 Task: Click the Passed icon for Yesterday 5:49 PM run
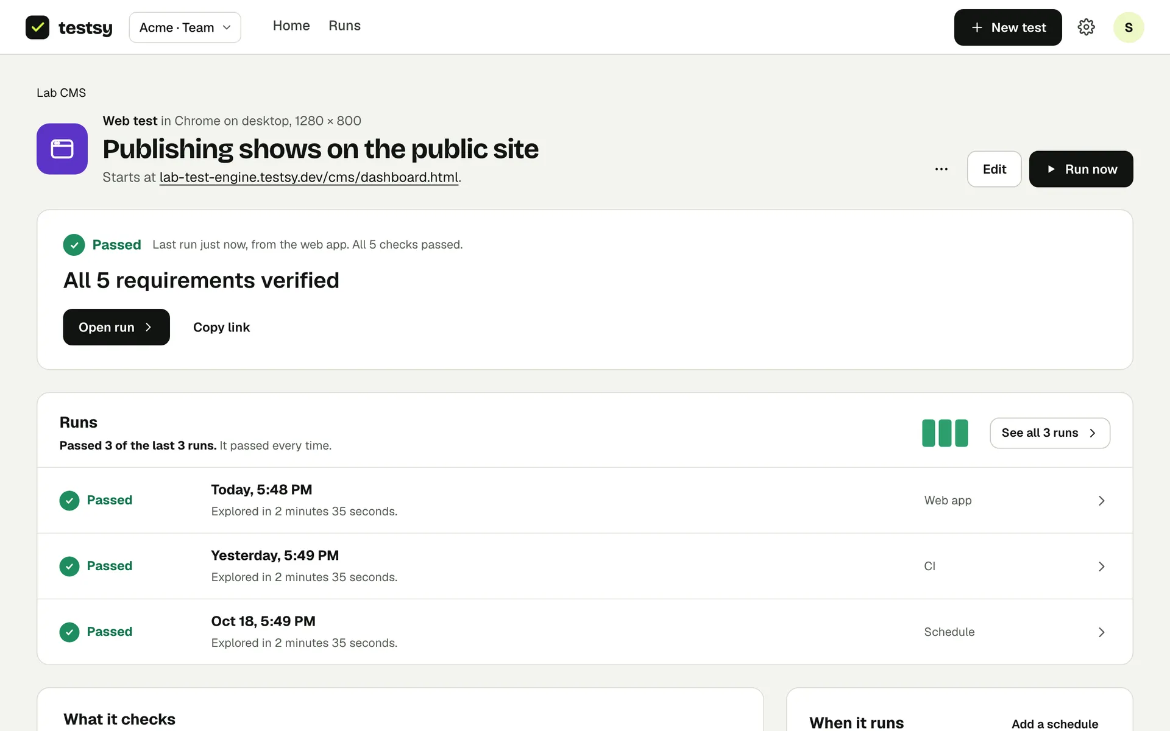pyautogui.click(x=69, y=567)
